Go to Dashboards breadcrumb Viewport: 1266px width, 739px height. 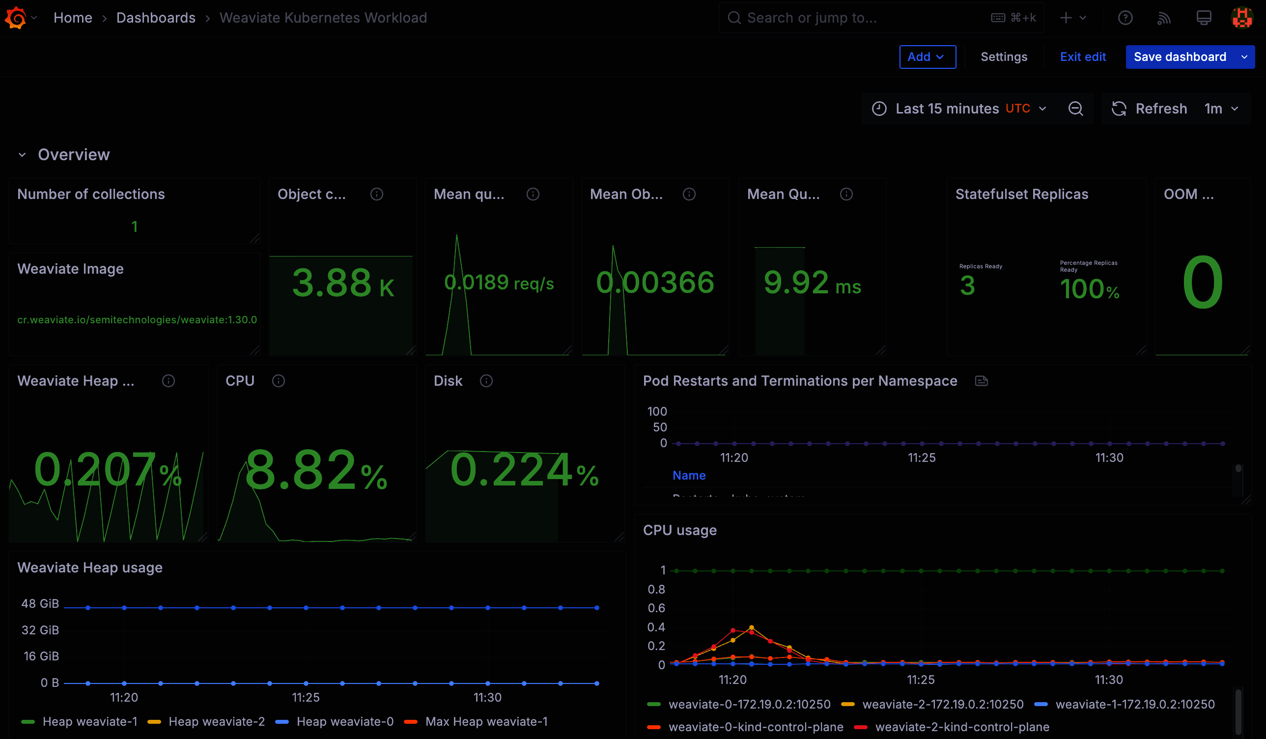pyautogui.click(x=156, y=18)
